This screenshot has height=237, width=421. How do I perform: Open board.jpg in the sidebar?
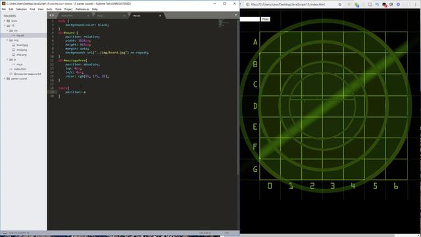pos(22,45)
